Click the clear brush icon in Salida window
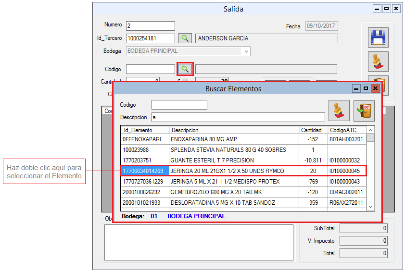The width and height of the screenshot is (405, 272). [378, 62]
